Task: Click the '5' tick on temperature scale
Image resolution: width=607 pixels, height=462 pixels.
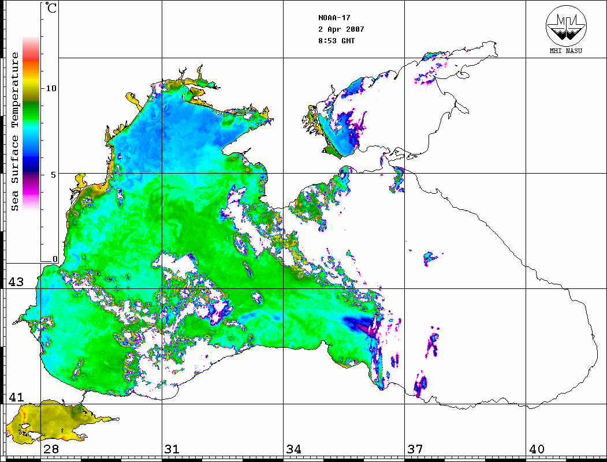Action: pyautogui.click(x=54, y=175)
